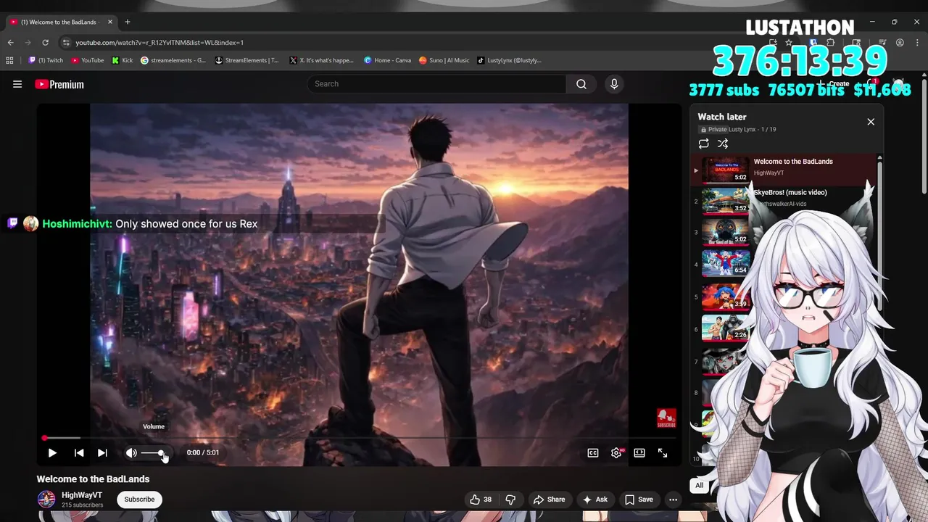Enter fullscreen mode
Viewport: 928px width, 522px height.
pyautogui.click(x=663, y=452)
